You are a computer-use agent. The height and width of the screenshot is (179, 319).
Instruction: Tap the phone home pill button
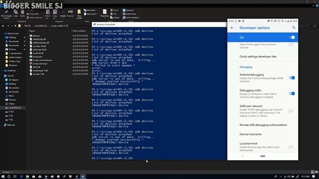(263, 156)
